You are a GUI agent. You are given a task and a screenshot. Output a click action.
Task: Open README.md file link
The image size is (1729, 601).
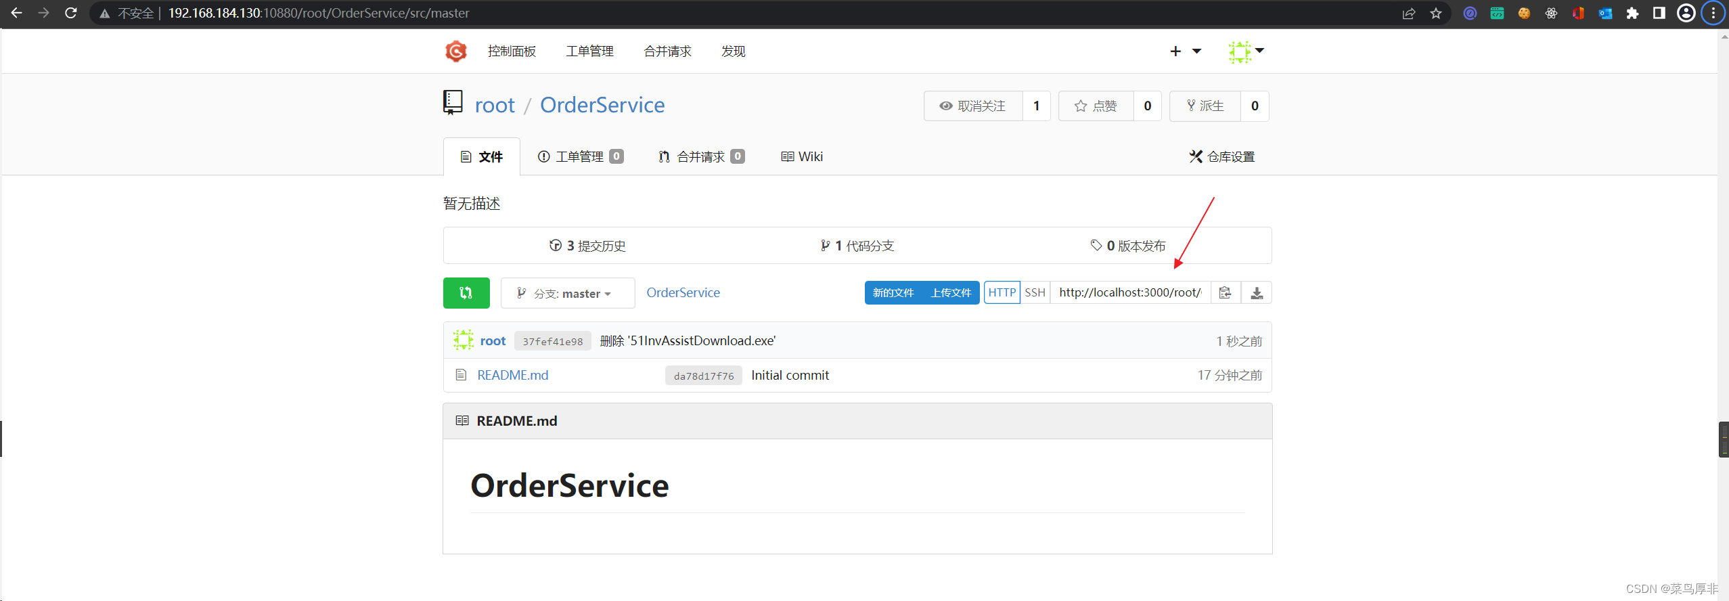click(513, 375)
